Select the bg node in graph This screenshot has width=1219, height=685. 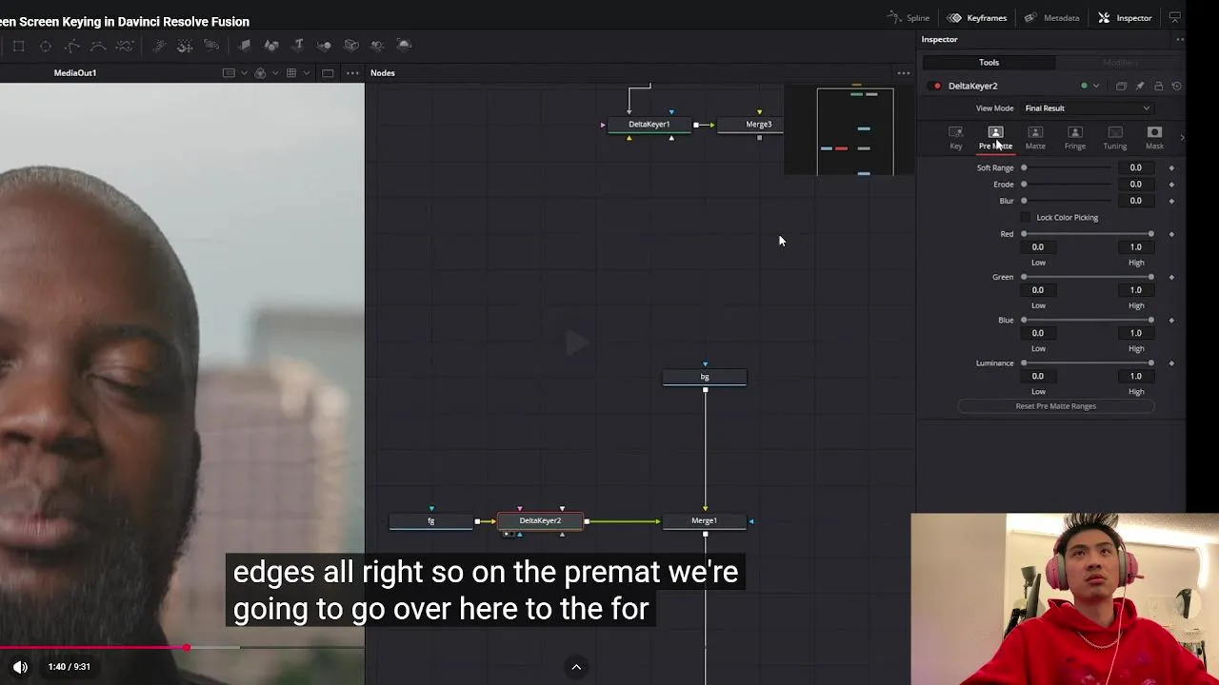pos(705,378)
